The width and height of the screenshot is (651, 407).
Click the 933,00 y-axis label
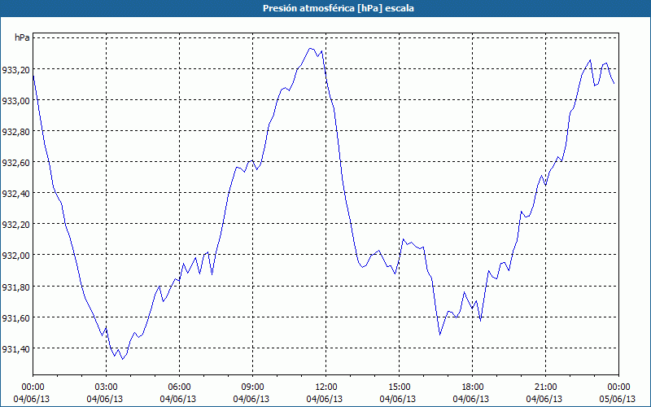(x=15, y=100)
